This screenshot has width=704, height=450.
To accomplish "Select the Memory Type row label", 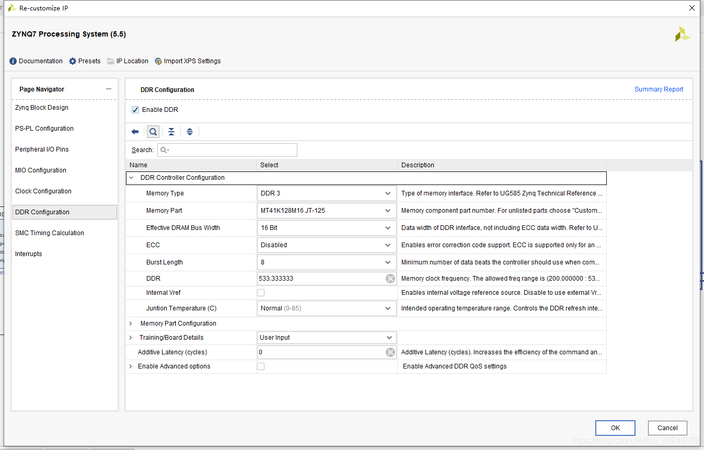I will click(165, 193).
